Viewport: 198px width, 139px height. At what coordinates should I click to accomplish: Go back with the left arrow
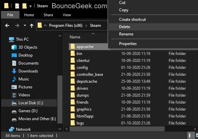[7, 25]
